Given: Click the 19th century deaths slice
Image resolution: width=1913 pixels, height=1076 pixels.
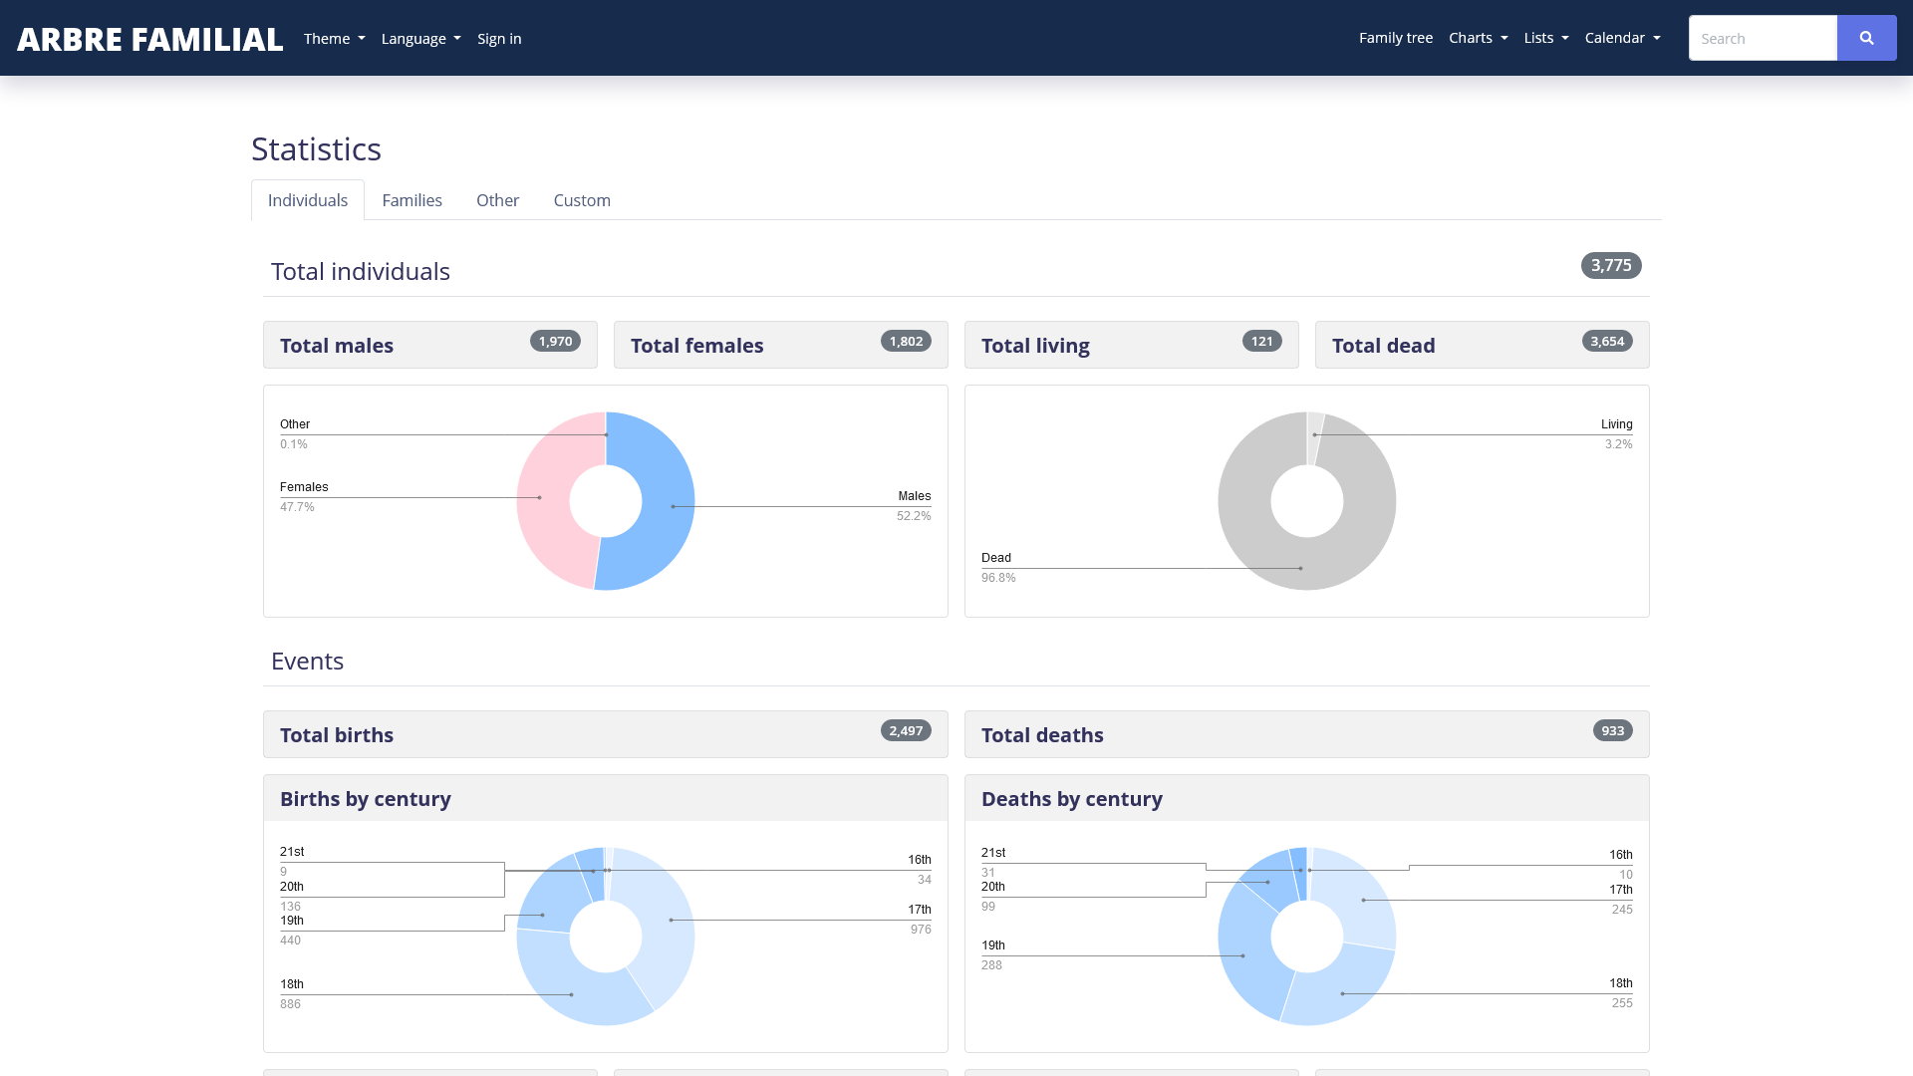Looking at the screenshot, I should 1245,954.
